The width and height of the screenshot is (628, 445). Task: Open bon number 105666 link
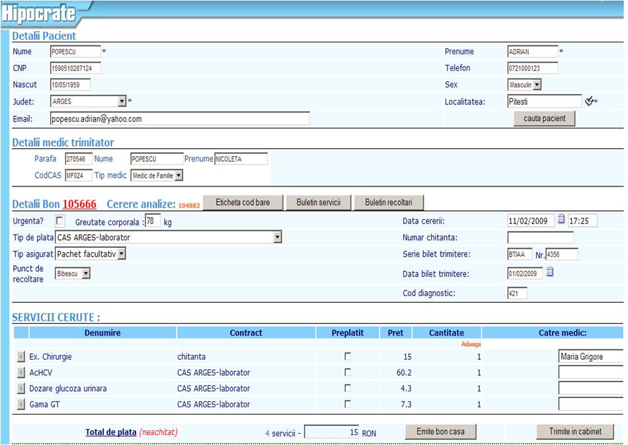coord(79,204)
